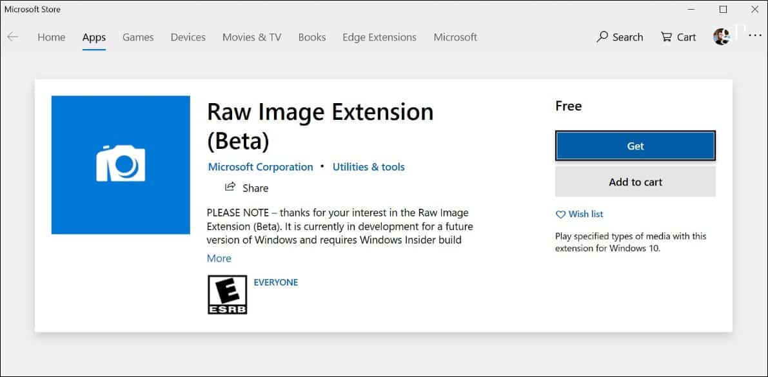Open Microsoft Corporation publisher link

coord(261,167)
